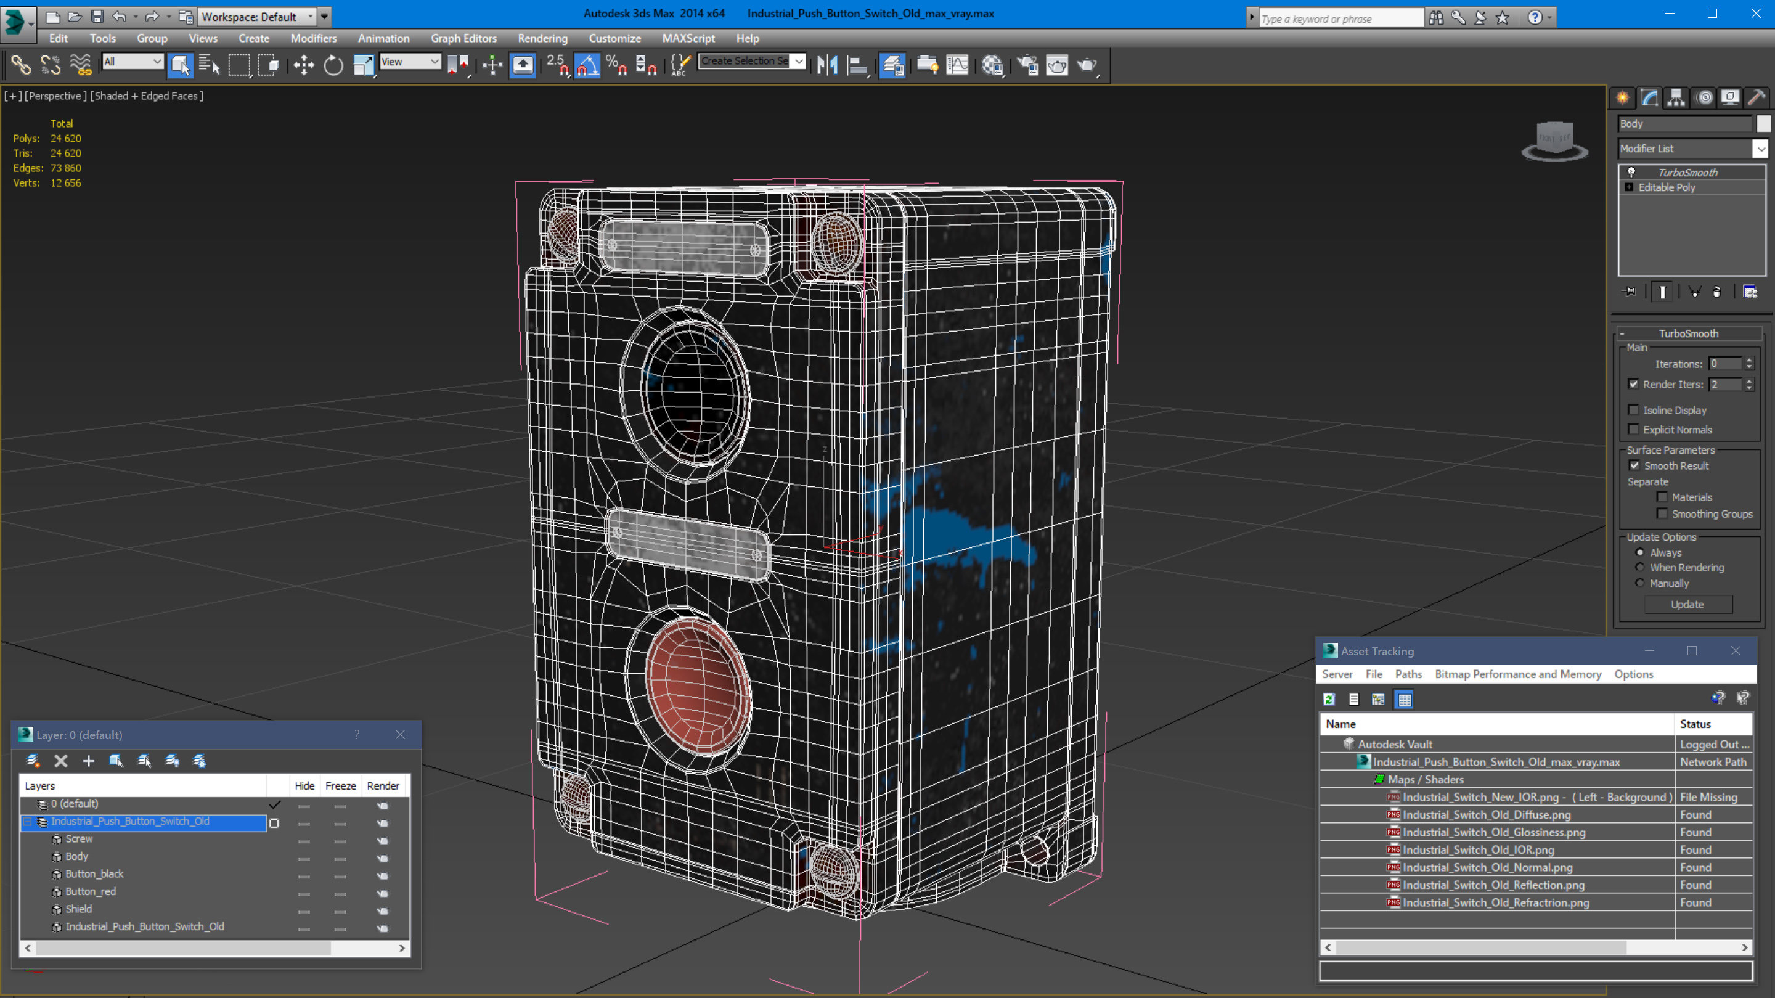Expand the Modifier List dropdown
1775x998 pixels.
1760,149
